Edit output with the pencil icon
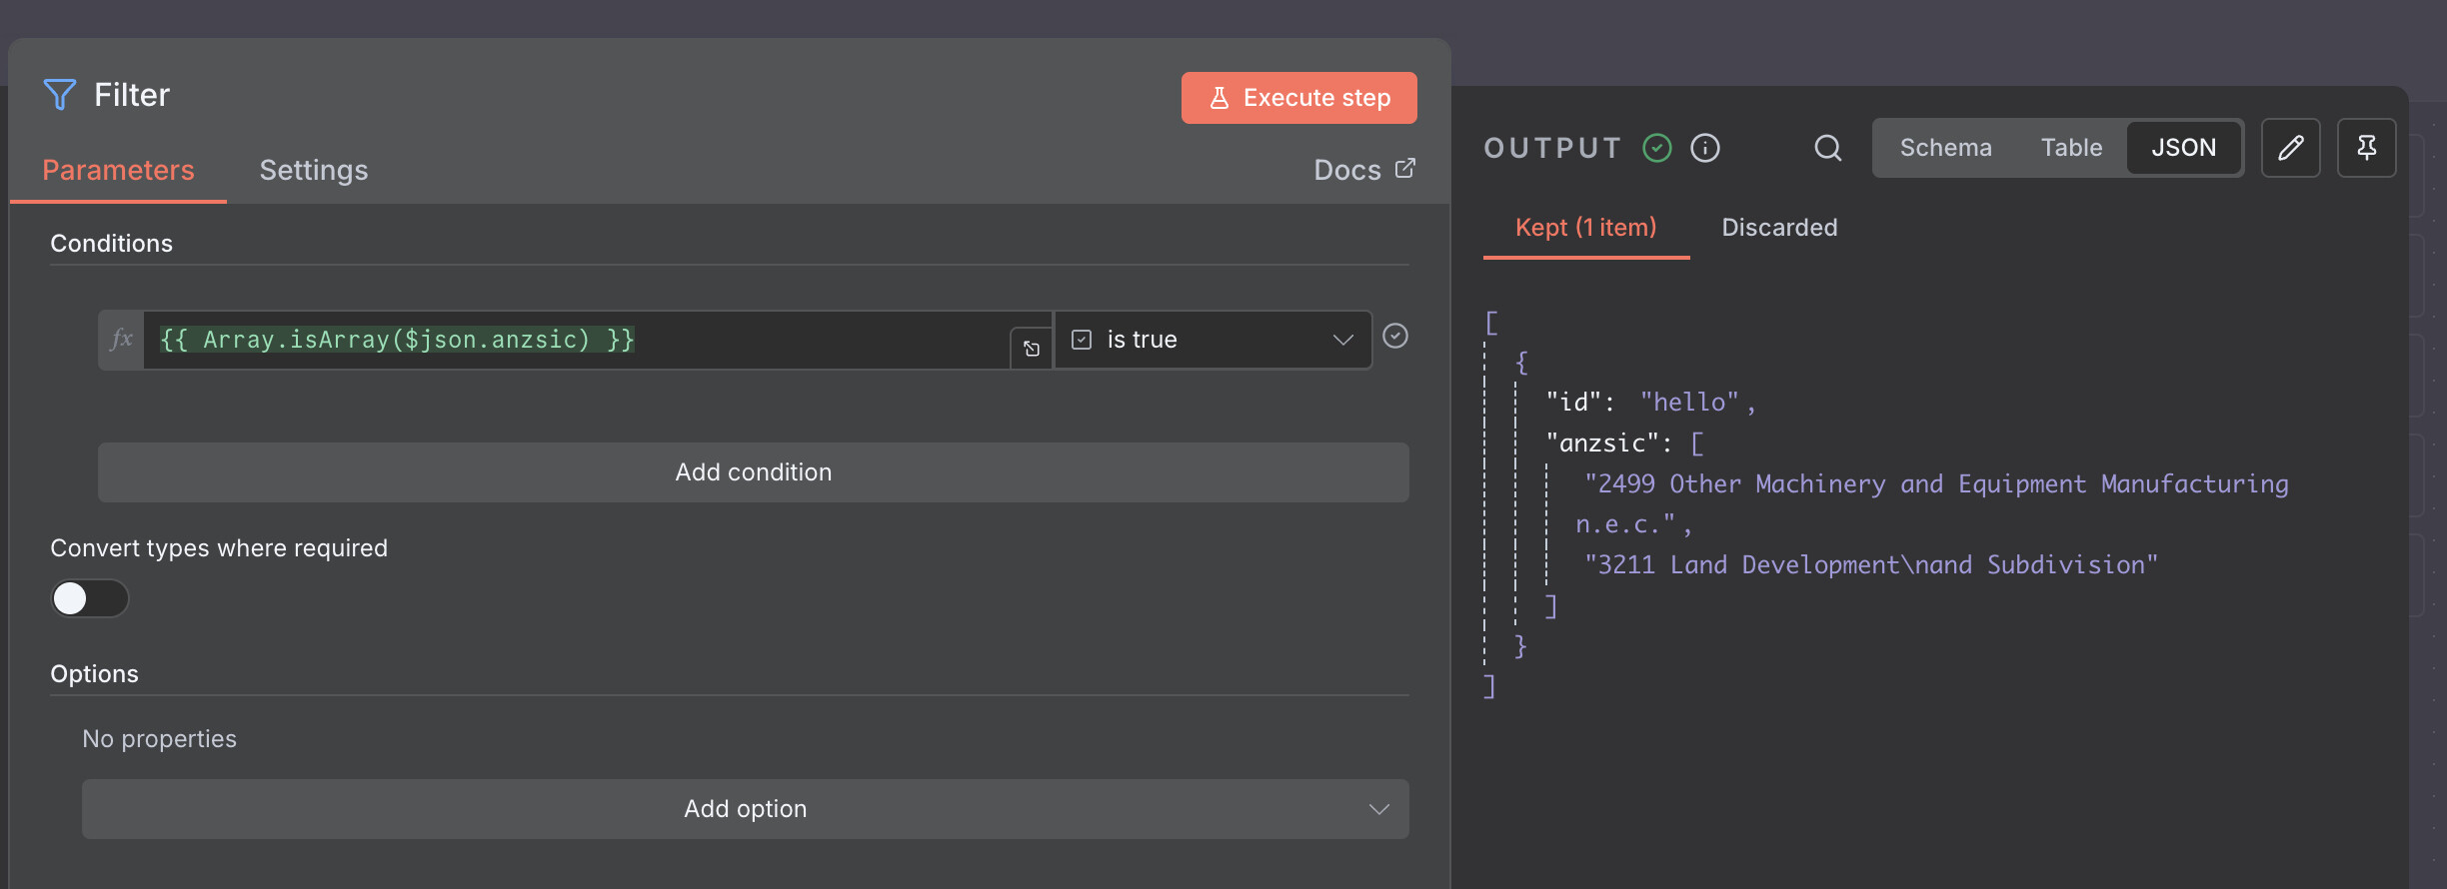2447x889 pixels. [2290, 148]
